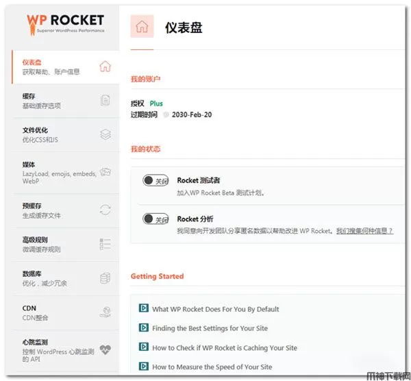Click the globe icon in CDN row

point(105,312)
